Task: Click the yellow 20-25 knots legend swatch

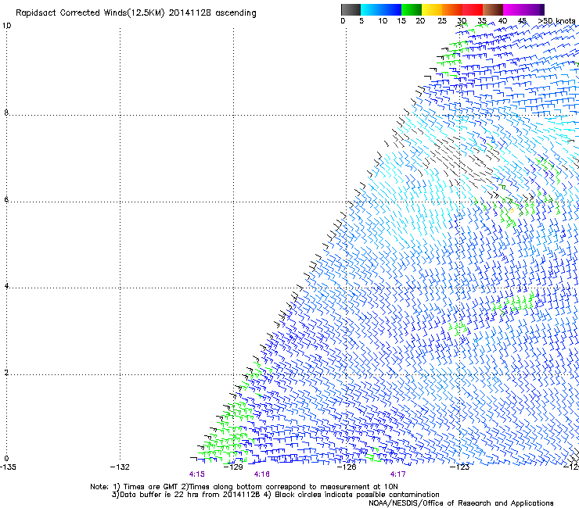Action: (432, 9)
